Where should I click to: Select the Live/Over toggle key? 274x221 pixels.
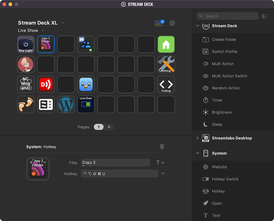coord(86,104)
